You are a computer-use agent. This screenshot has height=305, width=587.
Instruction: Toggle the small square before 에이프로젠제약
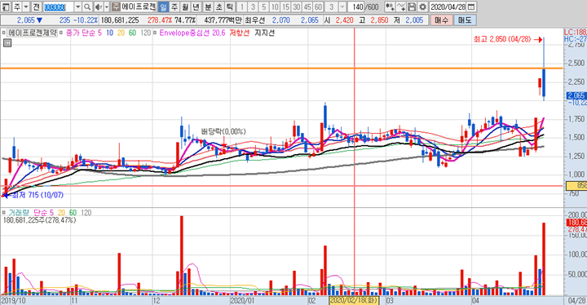click(4, 33)
